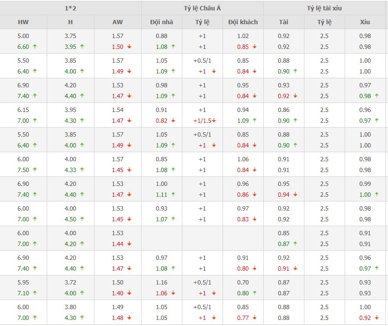Click the up arrow next to 4.33
This screenshot has width=388, height=326.
(82, 170)
